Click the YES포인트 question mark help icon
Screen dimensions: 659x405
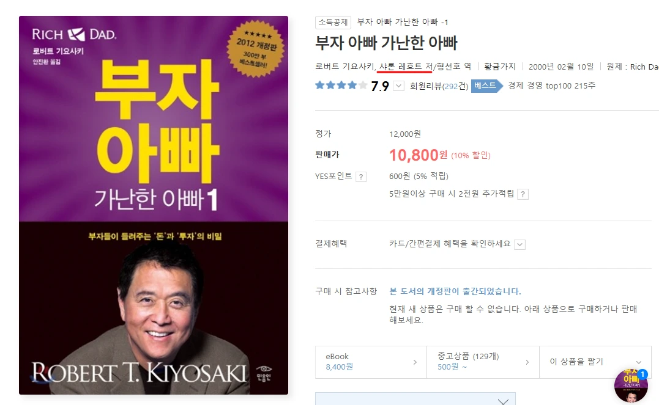[x=360, y=177]
